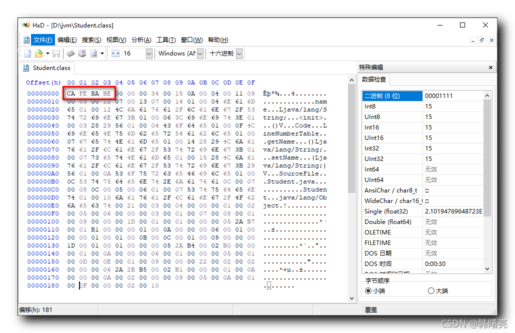Screen dimensions: 515x333
Task: Click decoded text 'ineNumberTable..'
Action: tap(294, 133)
